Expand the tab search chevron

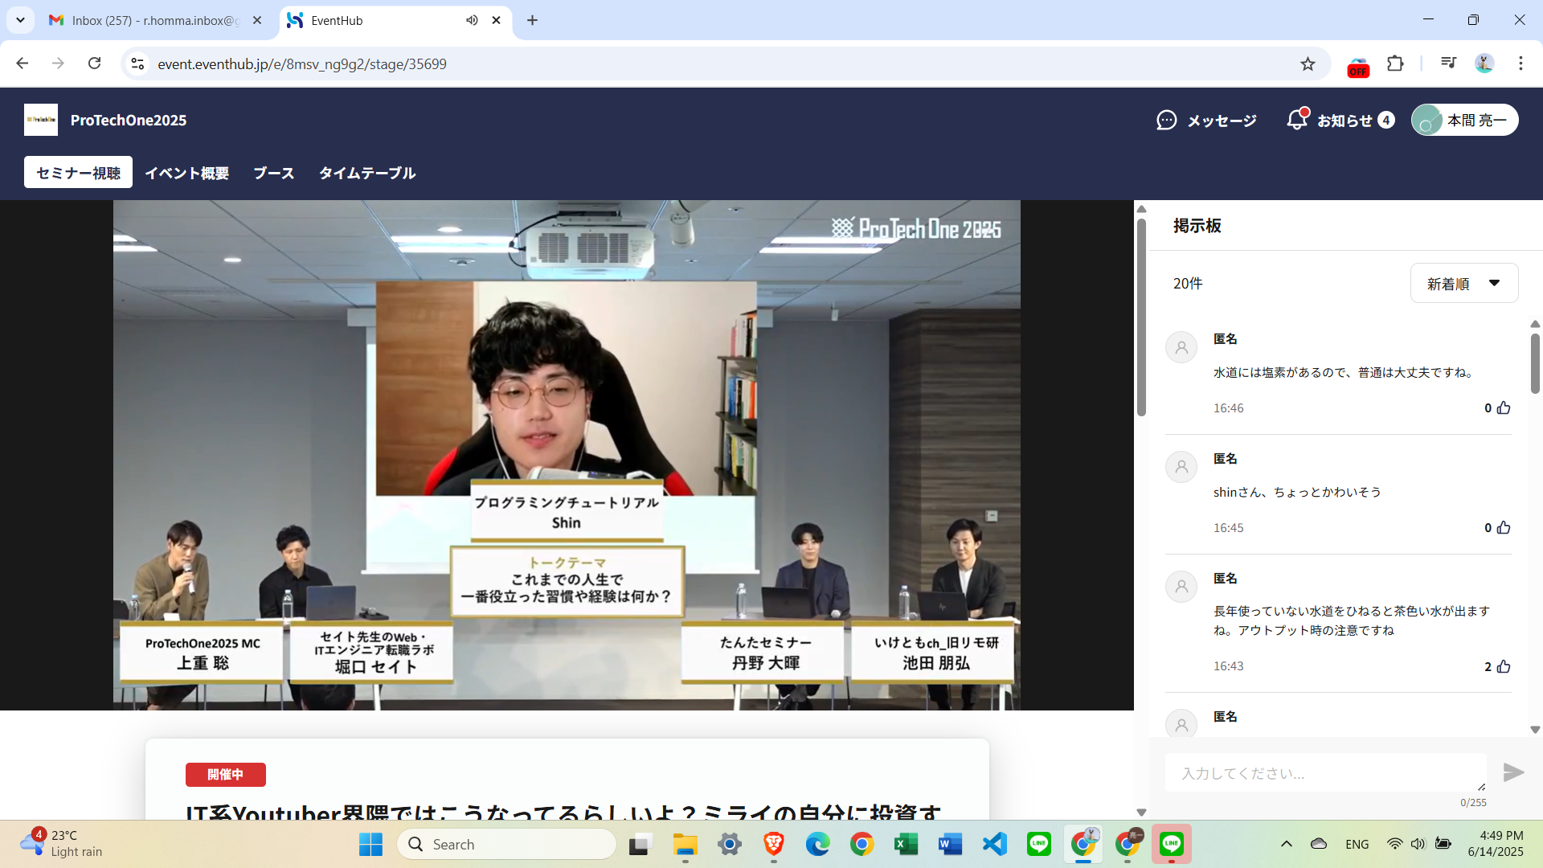20,20
